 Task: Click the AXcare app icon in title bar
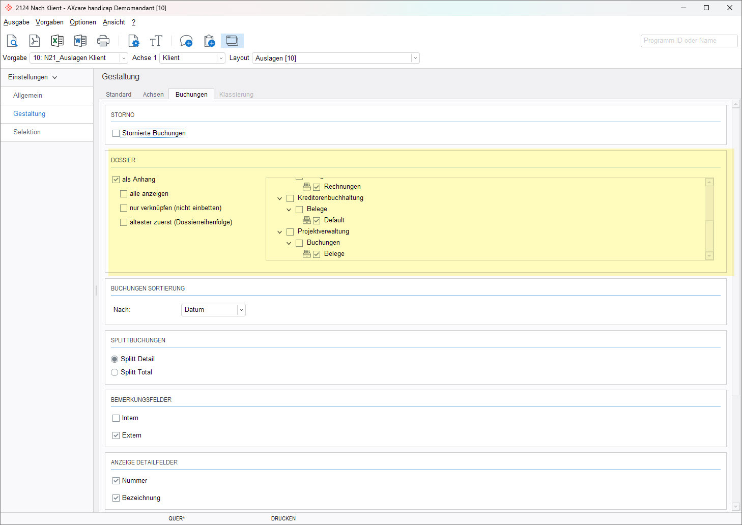tap(8, 8)
